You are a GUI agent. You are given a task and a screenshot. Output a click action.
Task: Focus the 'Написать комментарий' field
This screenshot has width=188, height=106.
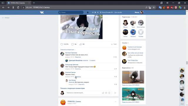(x=83, y=93)
